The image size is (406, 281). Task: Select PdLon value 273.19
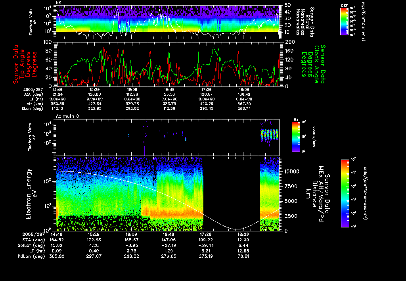206,256
